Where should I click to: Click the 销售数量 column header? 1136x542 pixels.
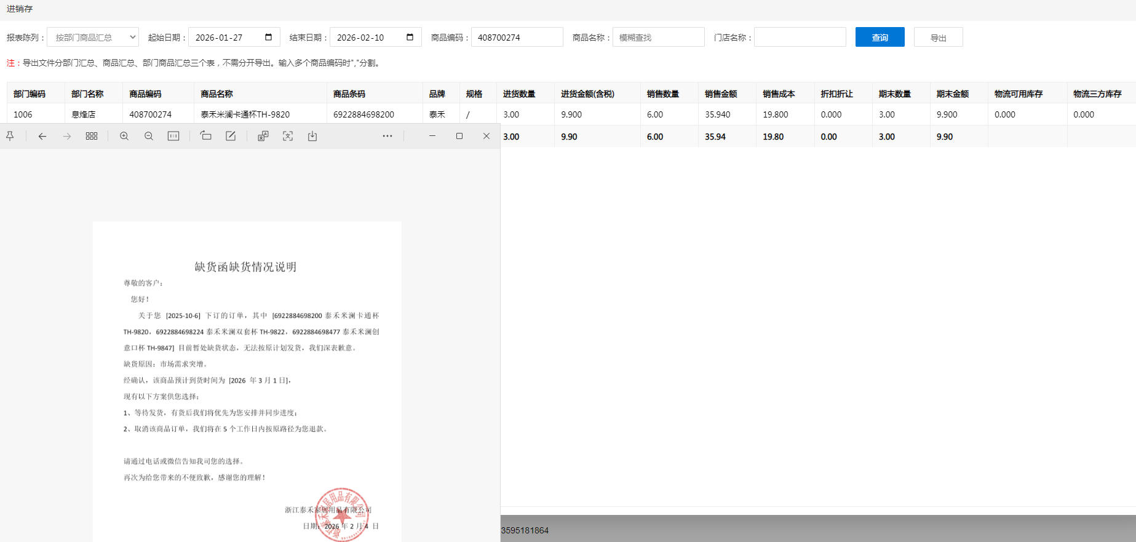[663, 94]
